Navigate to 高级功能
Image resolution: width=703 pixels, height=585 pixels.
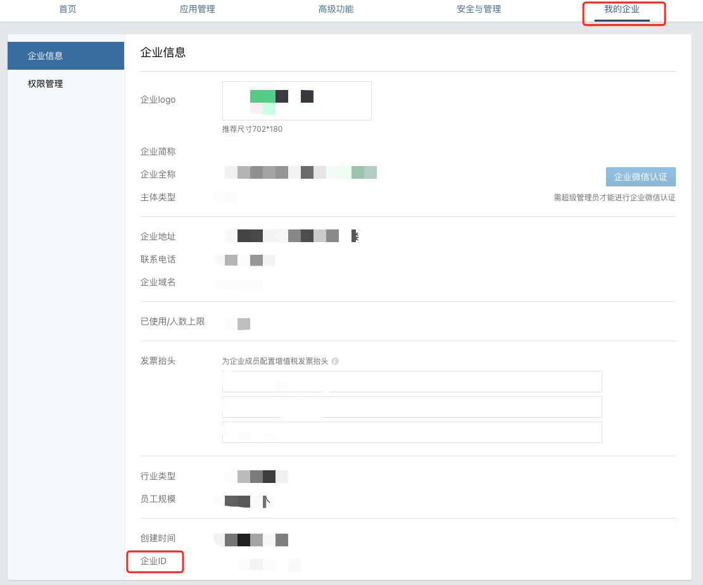click(x=336, y=10)
